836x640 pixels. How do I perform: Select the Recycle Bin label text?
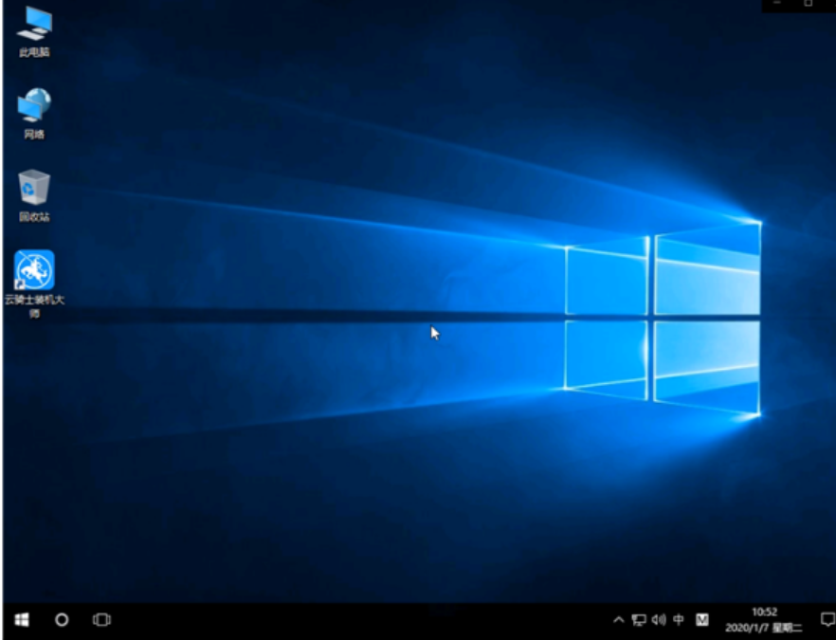[x=35, y=214]
